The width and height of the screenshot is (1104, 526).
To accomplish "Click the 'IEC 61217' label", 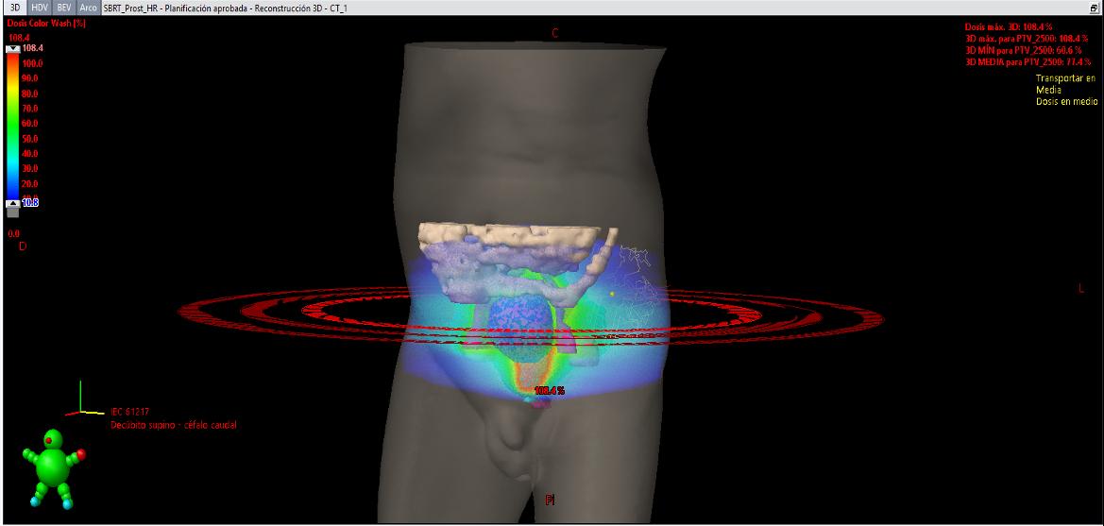I will tap(130, 412).
